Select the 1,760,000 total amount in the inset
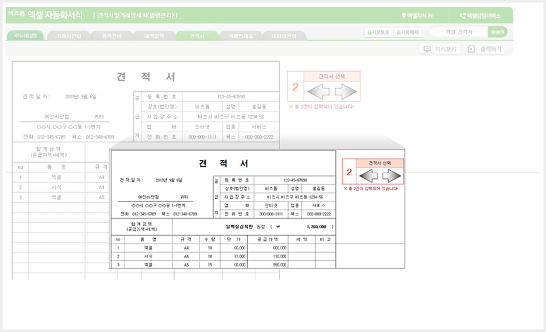The height and width of the screenshot is (332, 546). pos(316,227)
